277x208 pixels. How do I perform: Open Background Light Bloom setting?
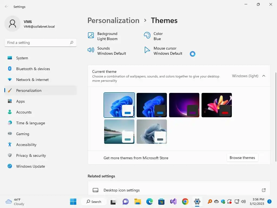[103, 36]
